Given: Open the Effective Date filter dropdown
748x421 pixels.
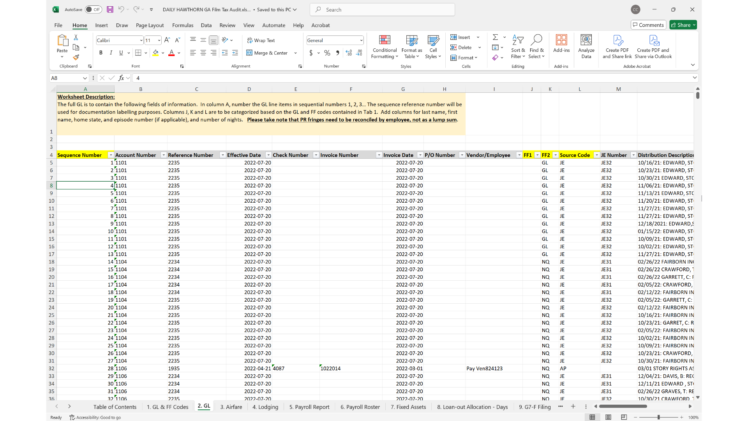Looking at the screenshot, I should point(268,155).
